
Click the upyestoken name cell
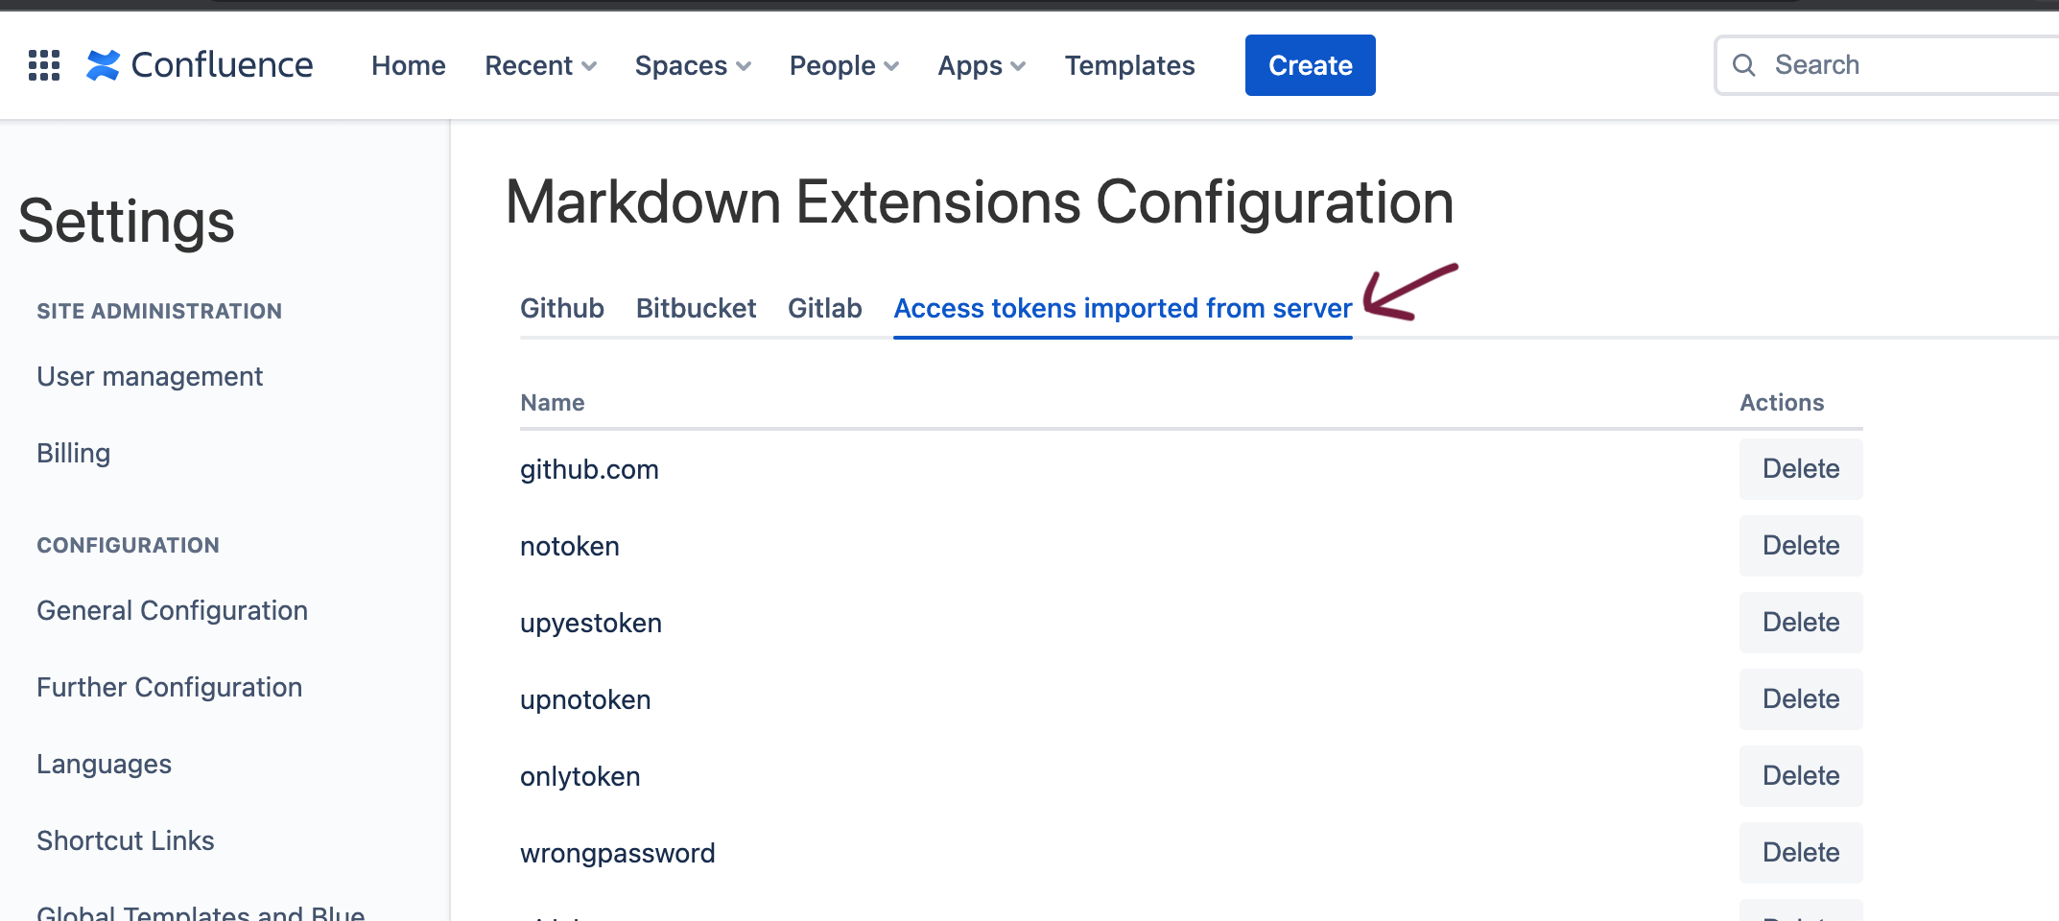pos(591,623)
